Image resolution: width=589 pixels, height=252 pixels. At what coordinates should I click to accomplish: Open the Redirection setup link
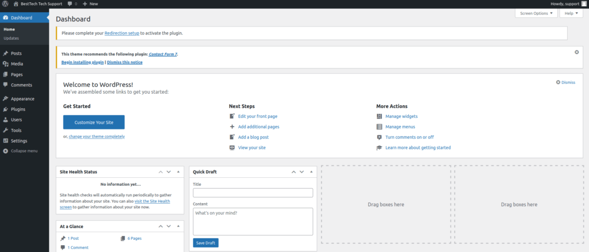[x=122, y=33]
